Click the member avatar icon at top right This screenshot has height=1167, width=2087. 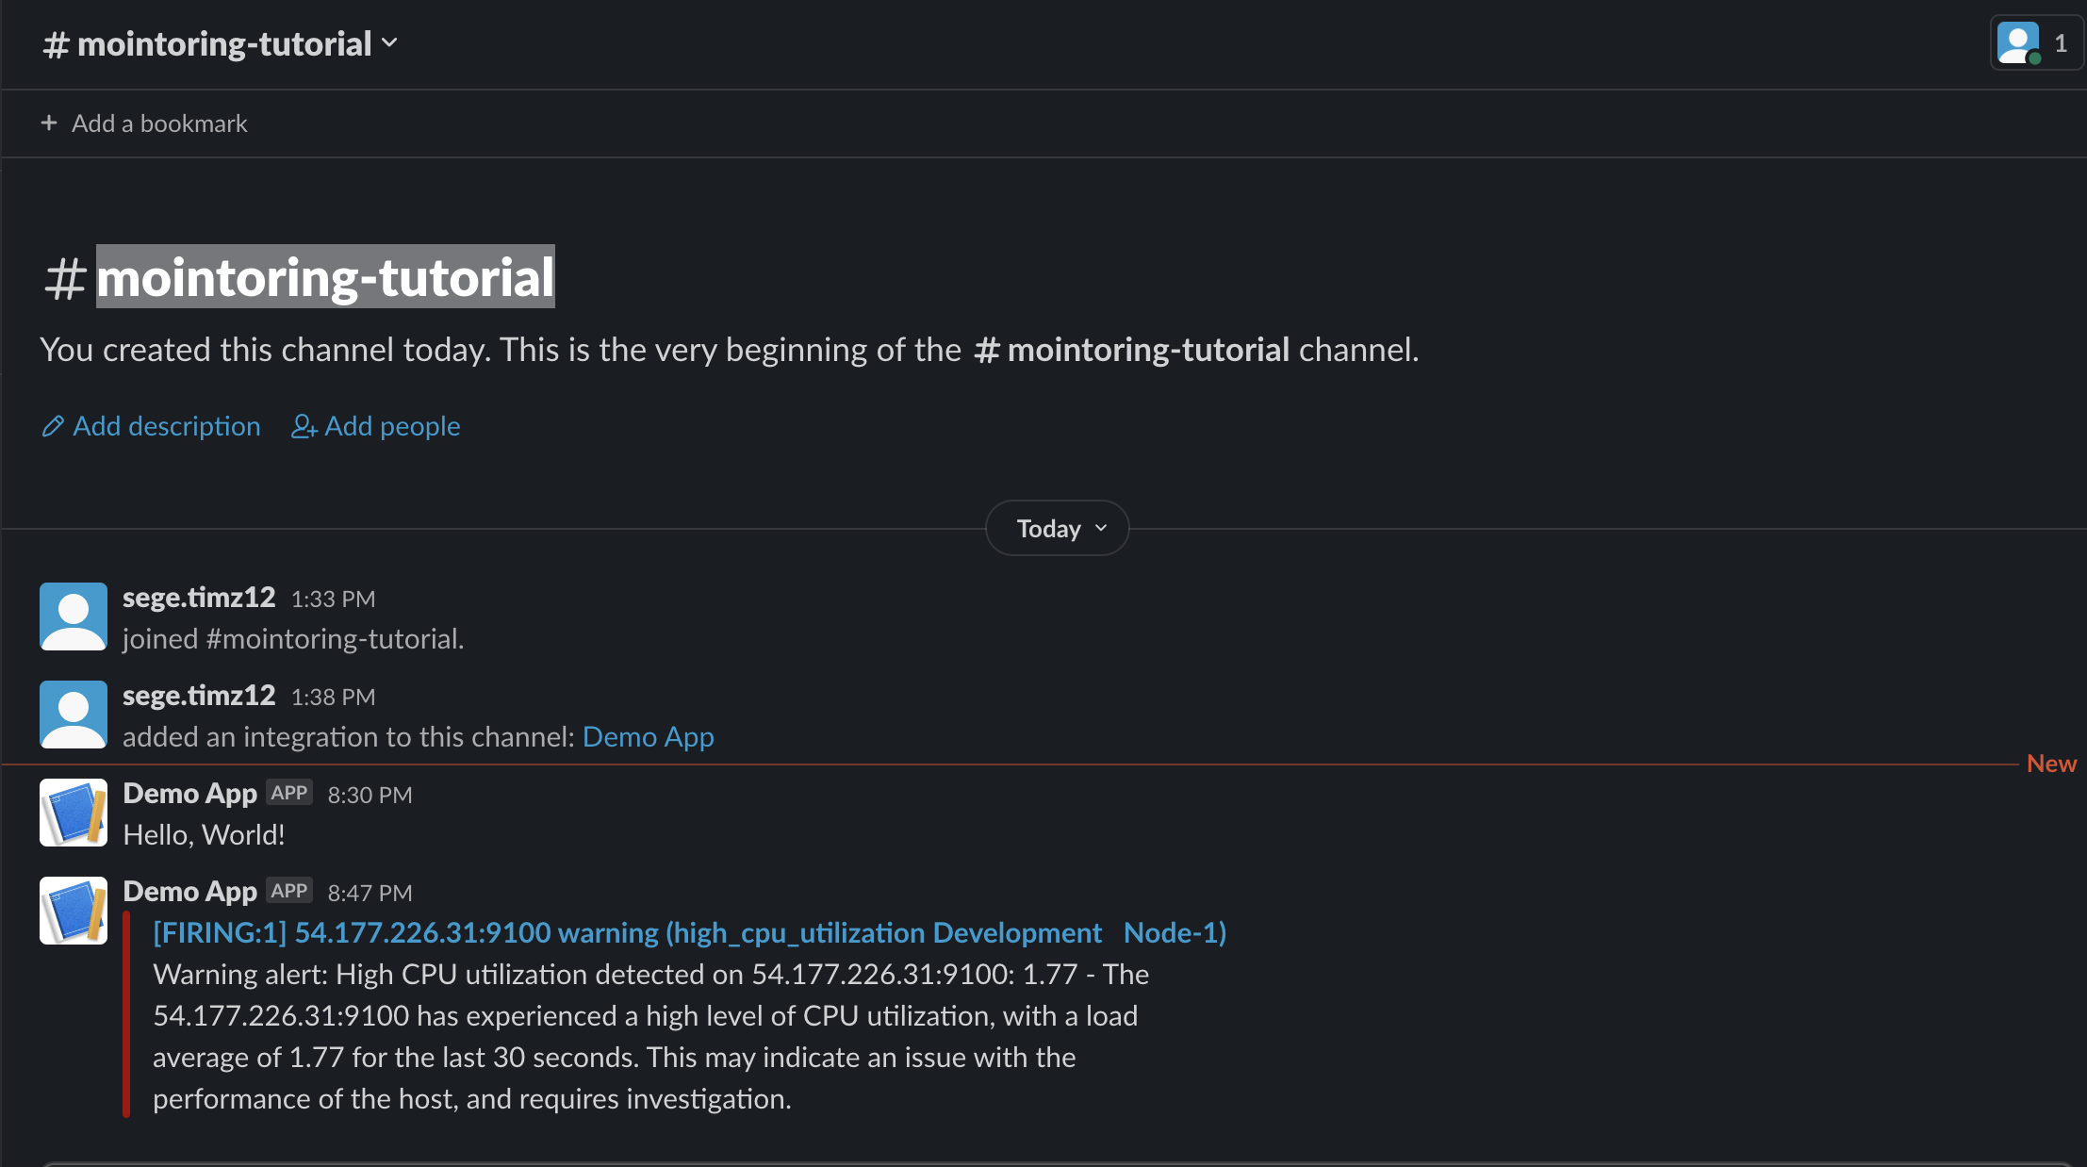pyautogui.click(x=2017, y=43)
